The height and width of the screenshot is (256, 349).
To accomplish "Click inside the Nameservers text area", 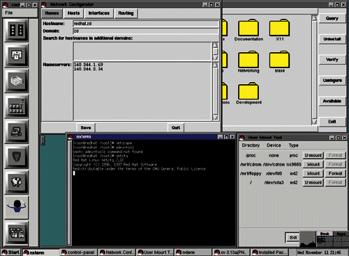I will tap(142, 91).
